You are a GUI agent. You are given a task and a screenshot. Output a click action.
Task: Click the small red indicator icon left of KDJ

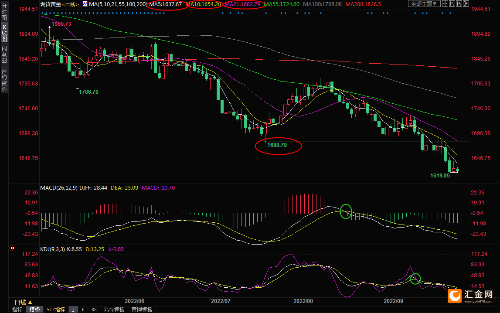click(13, 248)
